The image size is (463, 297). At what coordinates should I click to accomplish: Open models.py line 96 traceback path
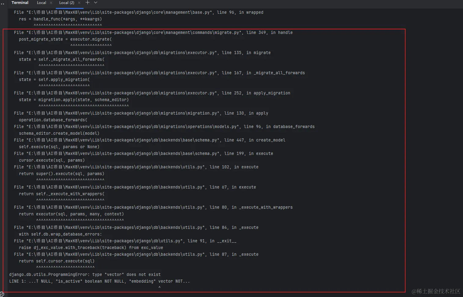tap(133, 127)
